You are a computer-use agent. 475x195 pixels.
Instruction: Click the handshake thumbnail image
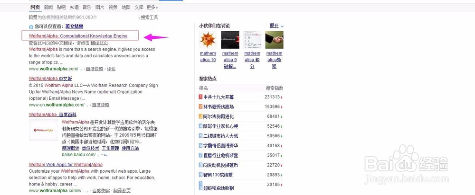tap(274, 40)
